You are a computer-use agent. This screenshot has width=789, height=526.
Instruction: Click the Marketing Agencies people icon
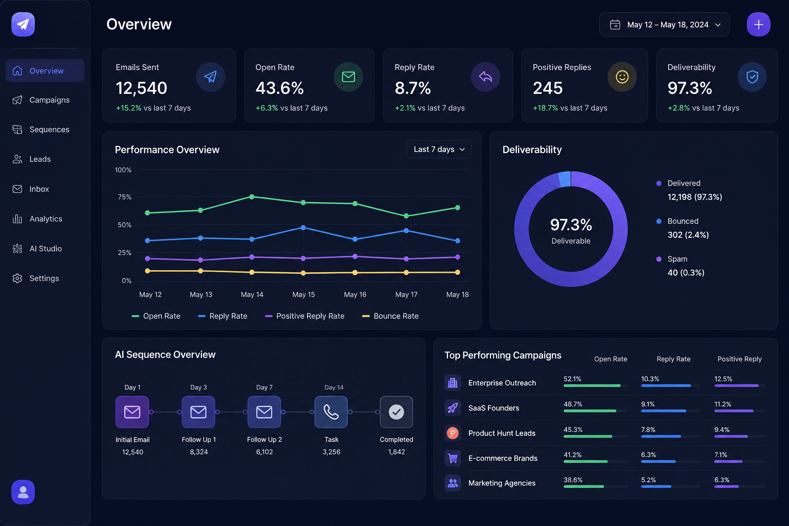click(x=453, y=483)
